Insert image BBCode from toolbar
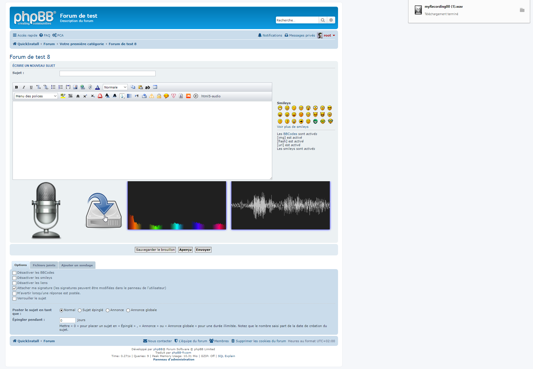This screenshot has height=369, width=533. coord(75,87)
